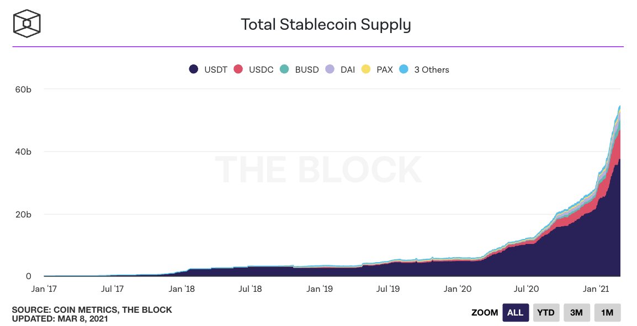Hide the USDC series via legend label
The width and height of the screenshot is (637, 326).
pyautogui.click(x=261, y=70)
